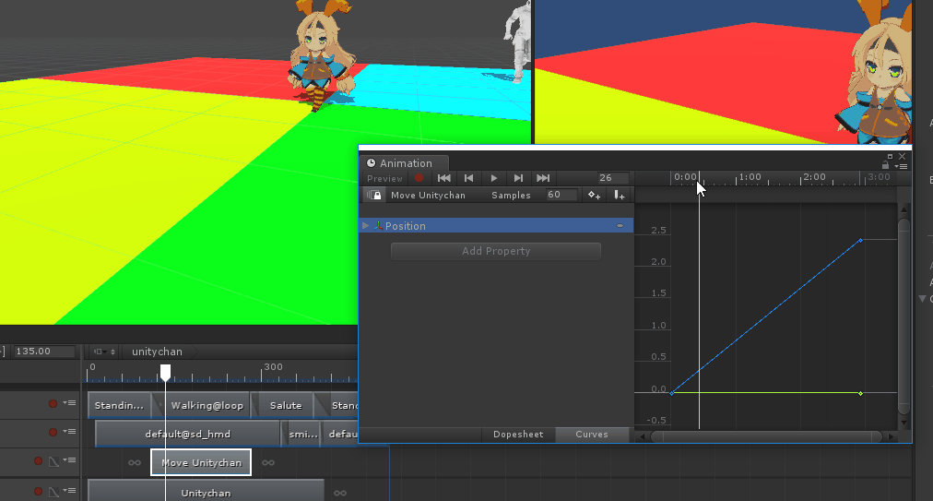Step to the previous keyframe
Viewport: 933px width, 501px height.
coord(469,178)
